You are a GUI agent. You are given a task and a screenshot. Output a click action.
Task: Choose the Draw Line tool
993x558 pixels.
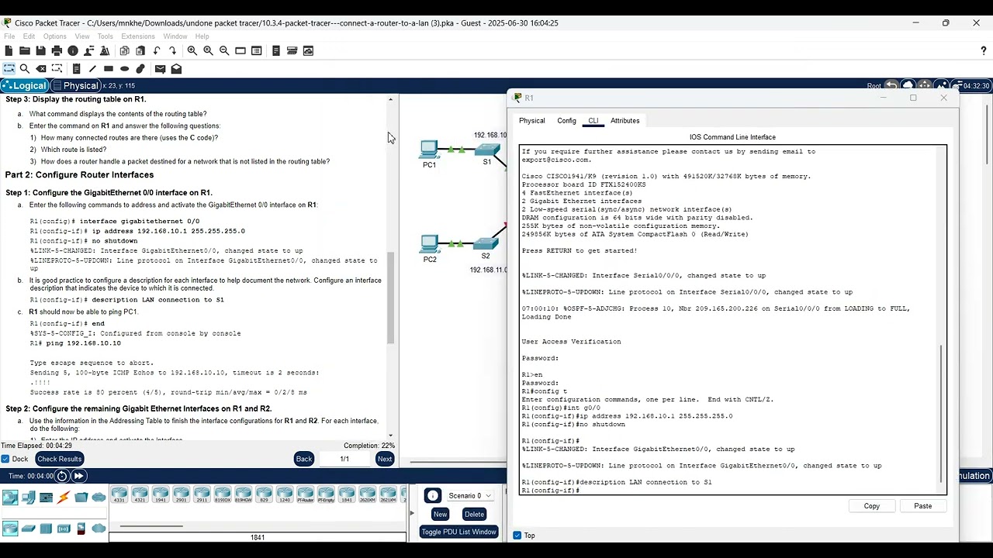click(92, 69)
